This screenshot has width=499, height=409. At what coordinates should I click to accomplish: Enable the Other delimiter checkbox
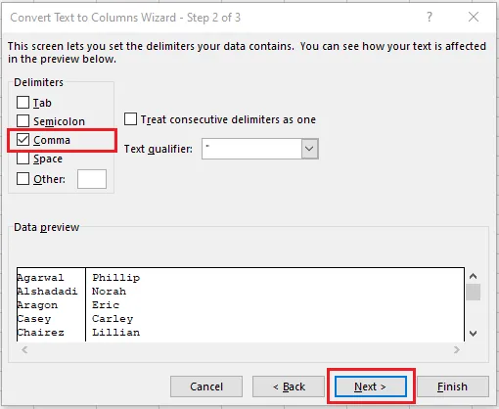23,179
